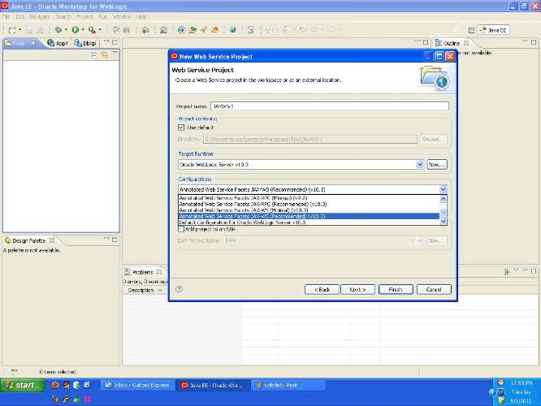Open the Window menu
This screenshot has width=541, height=406.
click(122, 16)
